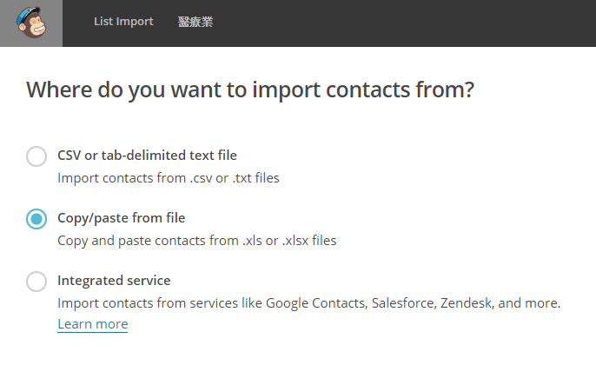Click 'Import contacts from .csv or .txt files' description
The width and height of the screenshot is (596, 385).
pos(169,178)
